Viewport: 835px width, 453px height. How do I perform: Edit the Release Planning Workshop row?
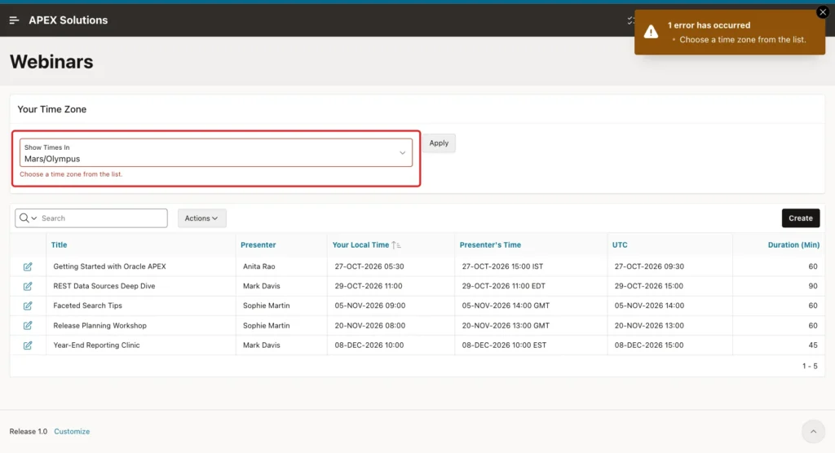click(x=28, y=326)
